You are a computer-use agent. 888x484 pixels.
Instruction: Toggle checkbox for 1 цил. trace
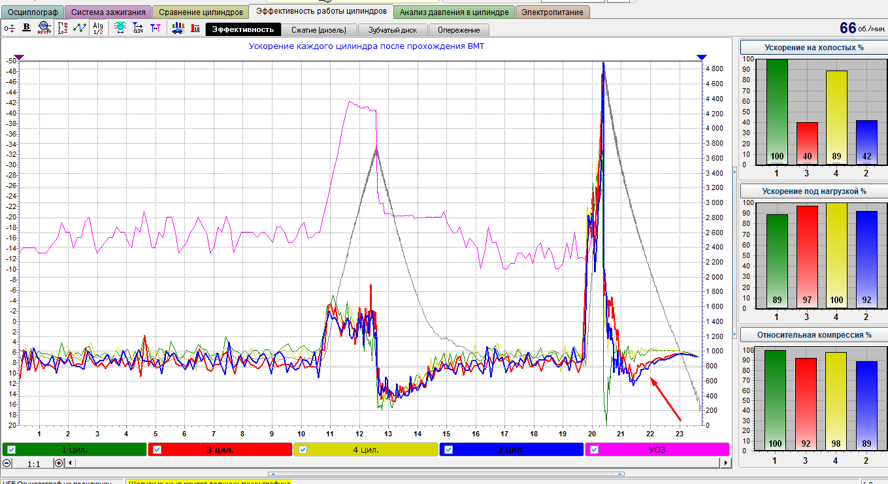(x=11, y=449)
